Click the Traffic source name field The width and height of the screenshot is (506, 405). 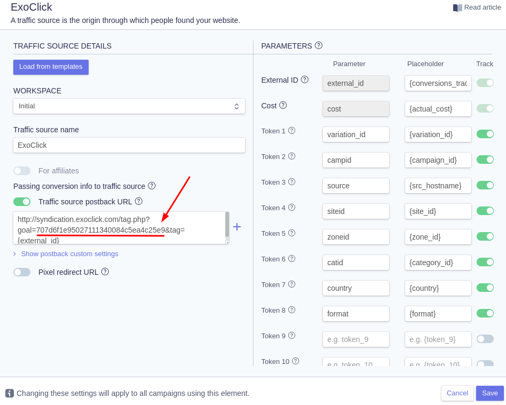[129, 145]
